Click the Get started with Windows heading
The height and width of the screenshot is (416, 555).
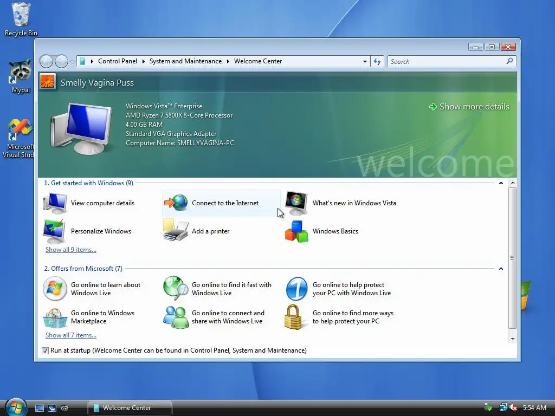pyautogui.click(x=88, y=183)
